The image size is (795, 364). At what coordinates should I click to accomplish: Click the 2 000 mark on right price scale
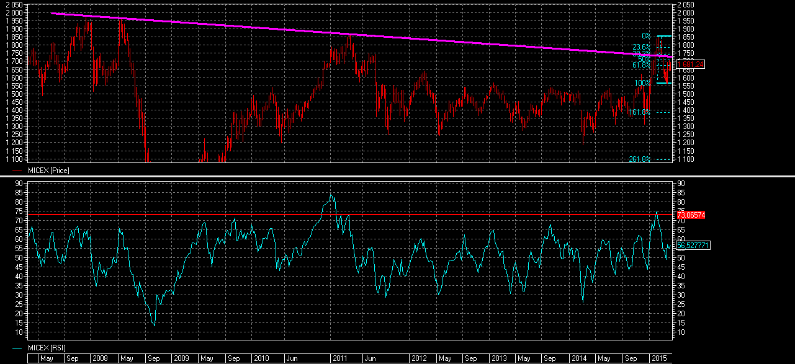(x=685, y=12)
